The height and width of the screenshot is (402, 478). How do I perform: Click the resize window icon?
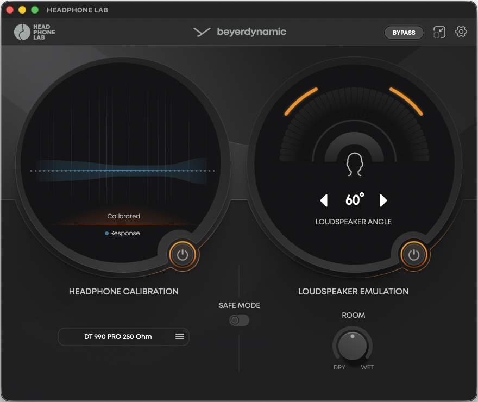[x=439, y=32]
